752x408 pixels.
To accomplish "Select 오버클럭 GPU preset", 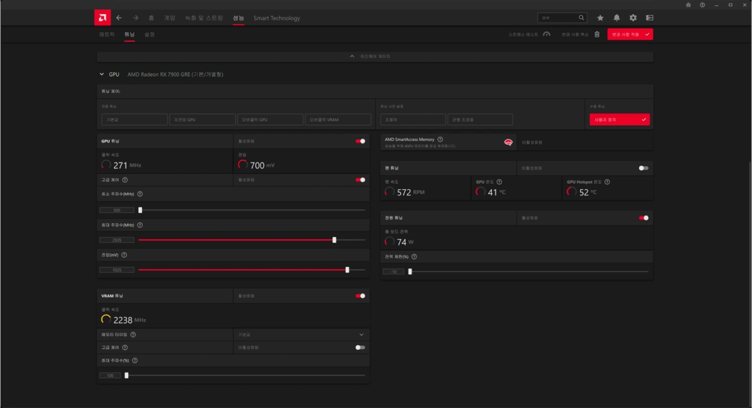I will [x=270, y=119].
